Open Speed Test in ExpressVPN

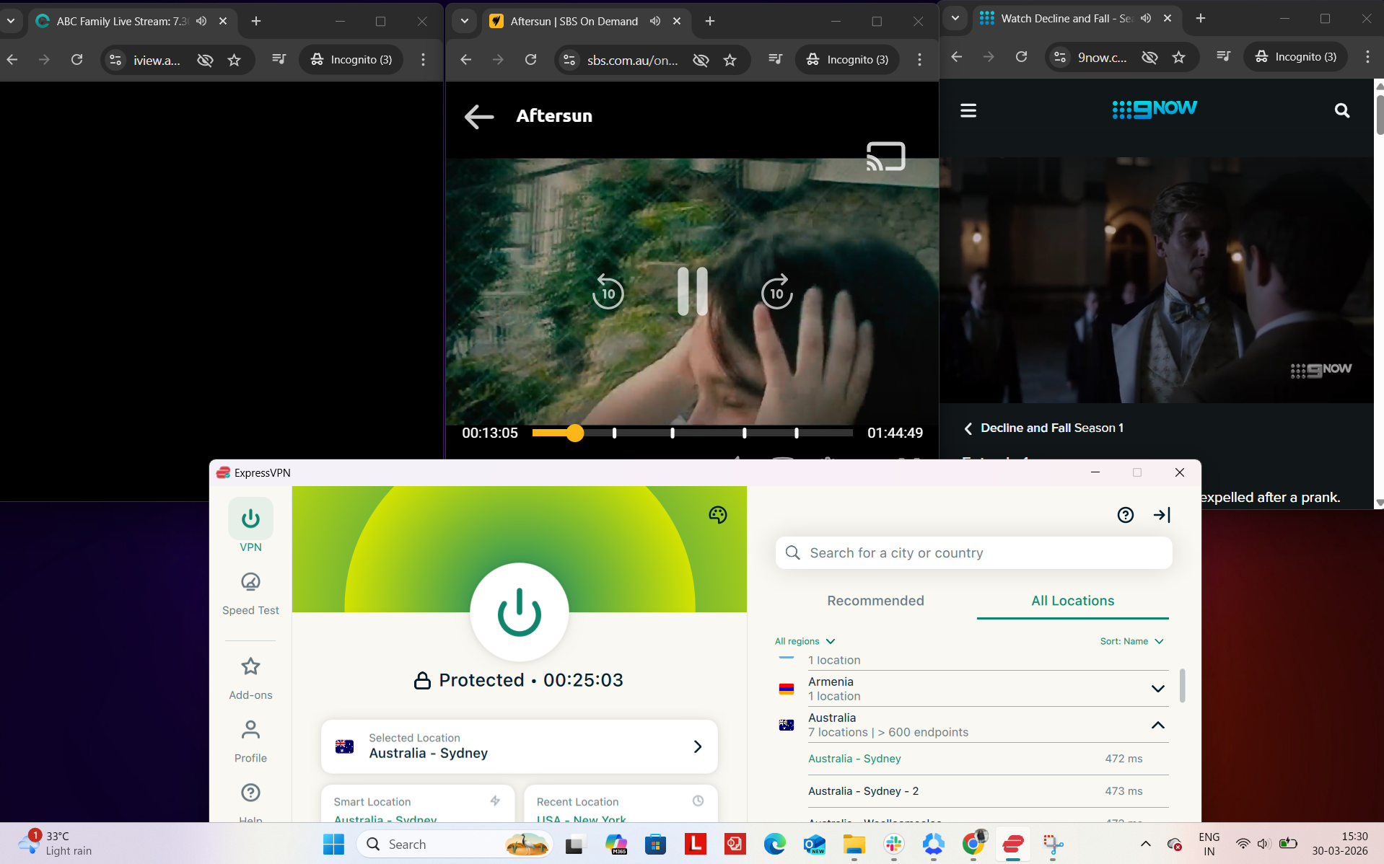point(250,591)
